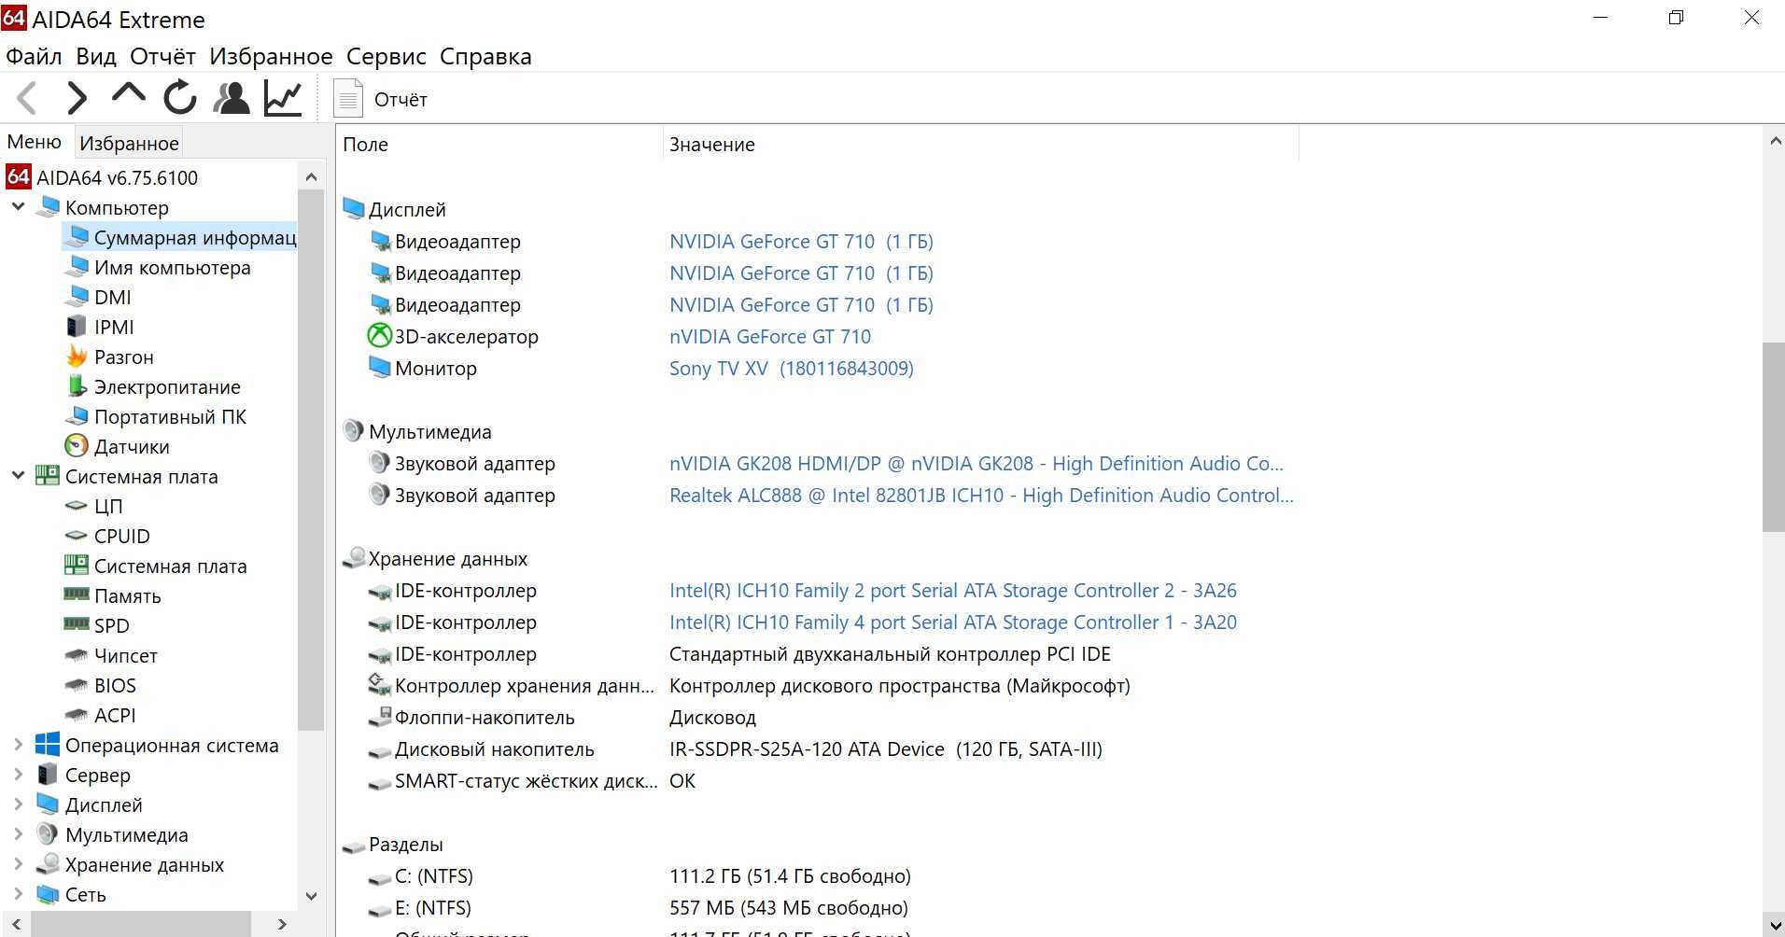1785x937 pixels.
Task: Open the Отчёт menu in menu bar
Action: pos(162,56)
